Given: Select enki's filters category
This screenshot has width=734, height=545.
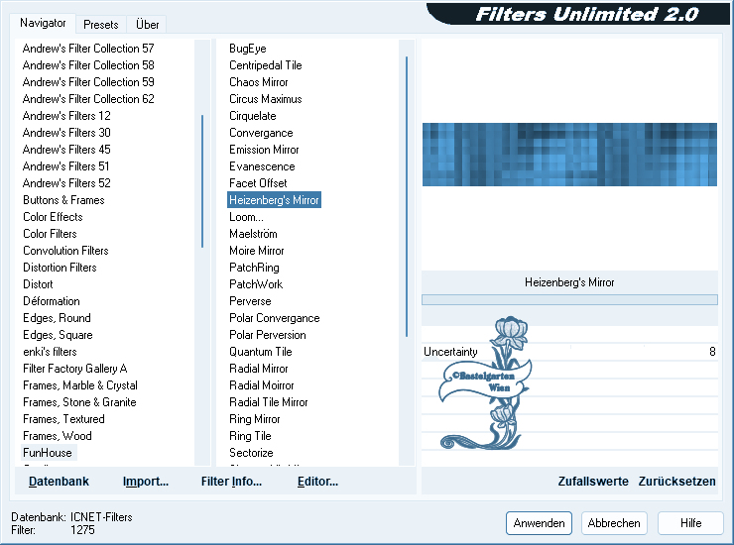Looking at the screenshot, I should 50,352.
